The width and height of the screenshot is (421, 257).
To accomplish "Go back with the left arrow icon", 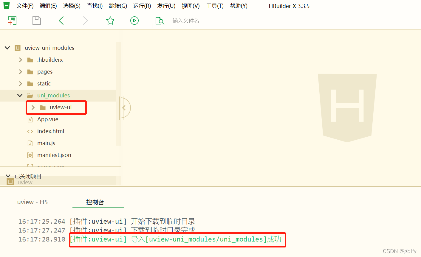I will (x=61, y=21).
